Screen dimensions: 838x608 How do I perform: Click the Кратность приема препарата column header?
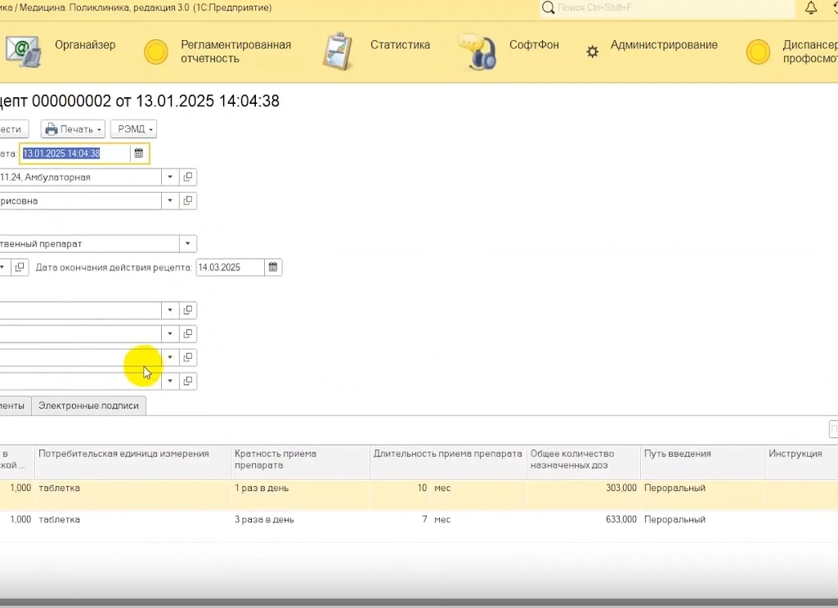(300, 462)
